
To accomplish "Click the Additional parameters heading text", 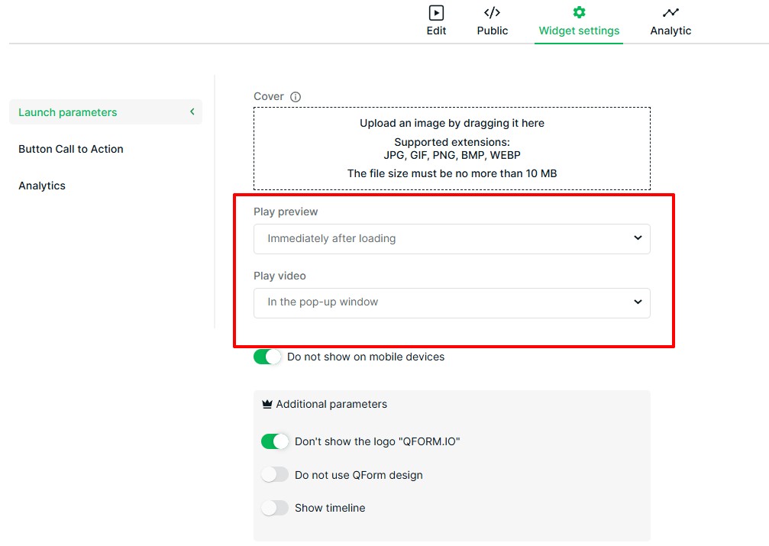I will [331, 404].
